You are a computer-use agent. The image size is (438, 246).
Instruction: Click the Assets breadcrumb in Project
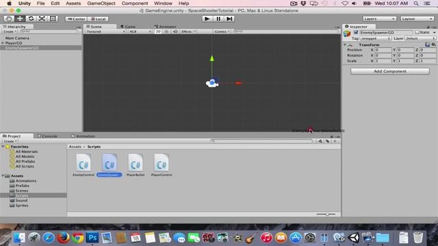75,147
